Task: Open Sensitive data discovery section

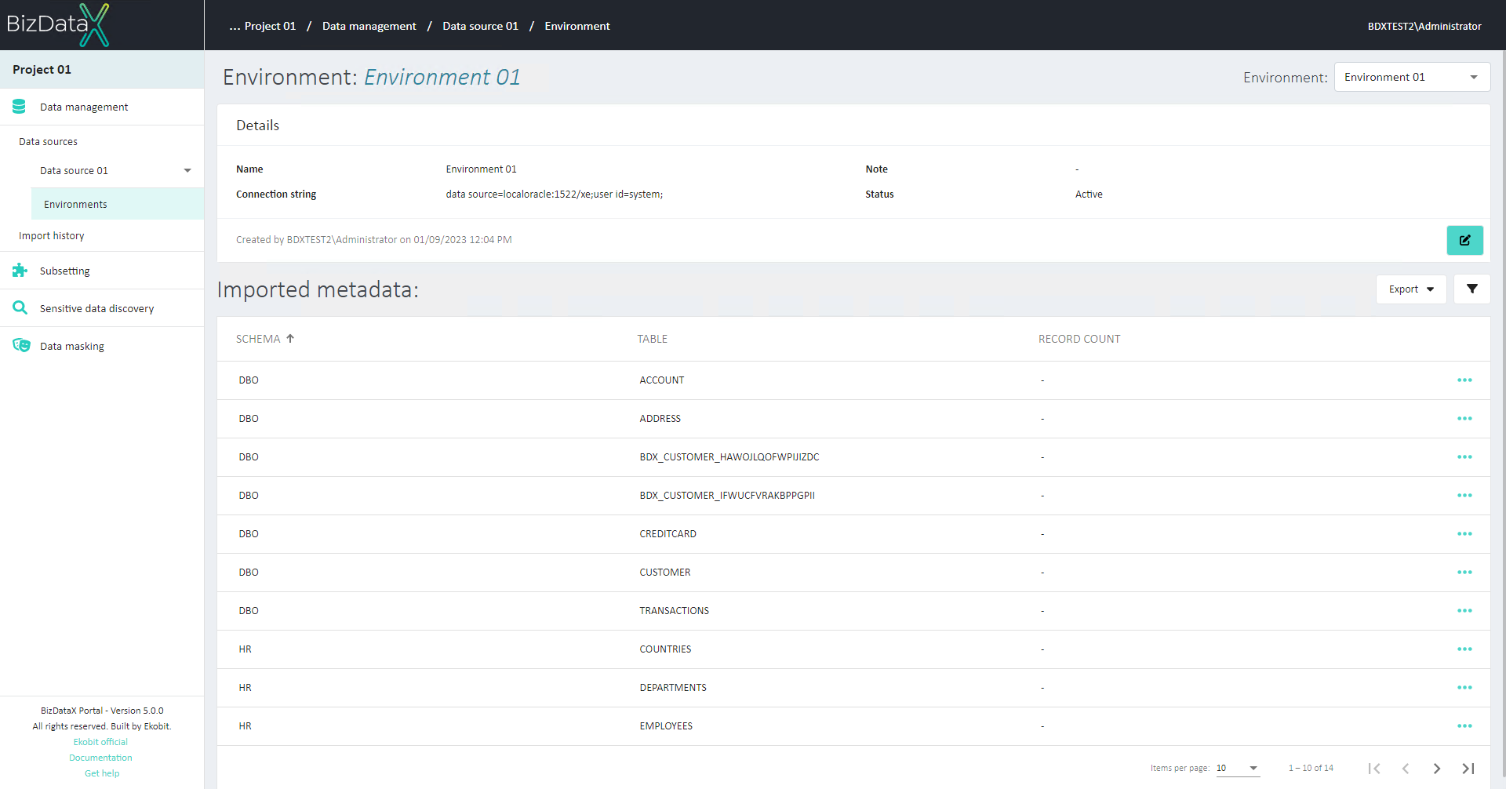Action: 102,308
